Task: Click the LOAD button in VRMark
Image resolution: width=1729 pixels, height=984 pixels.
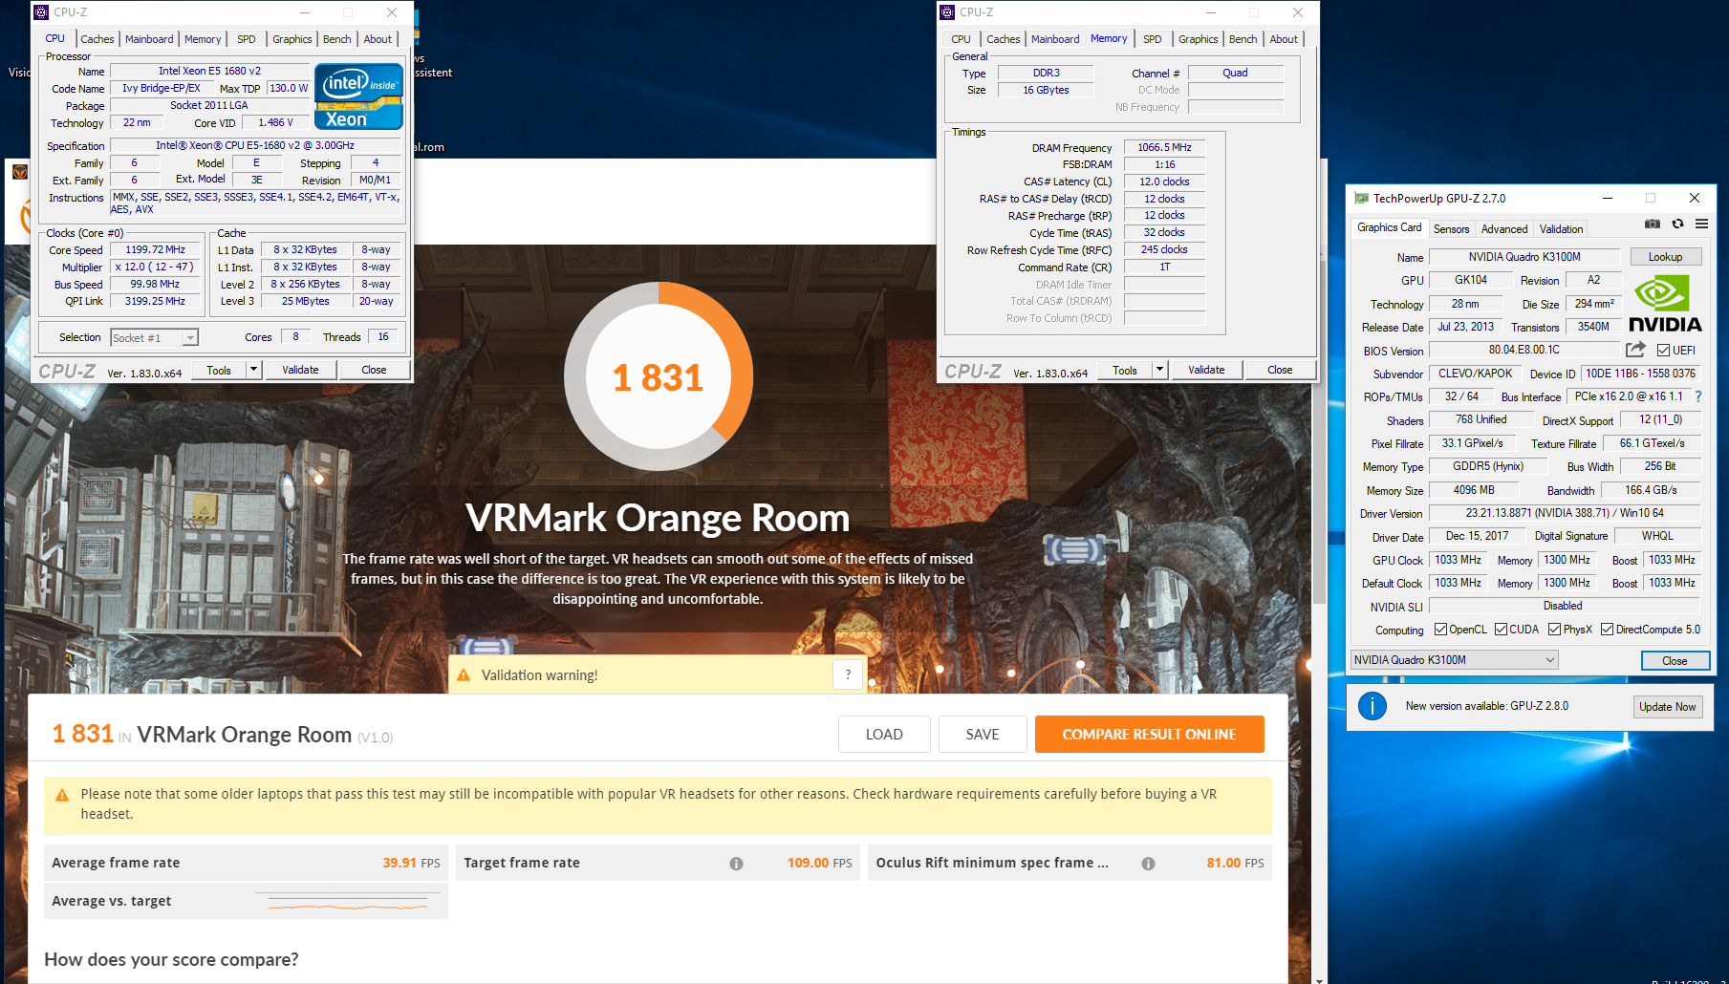Action: (884, 735)
